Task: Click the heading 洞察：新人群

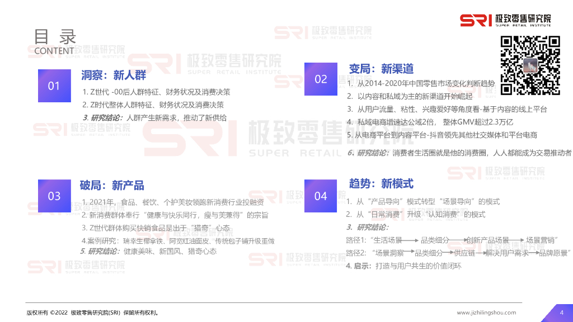Action: [x=114, y=75]
